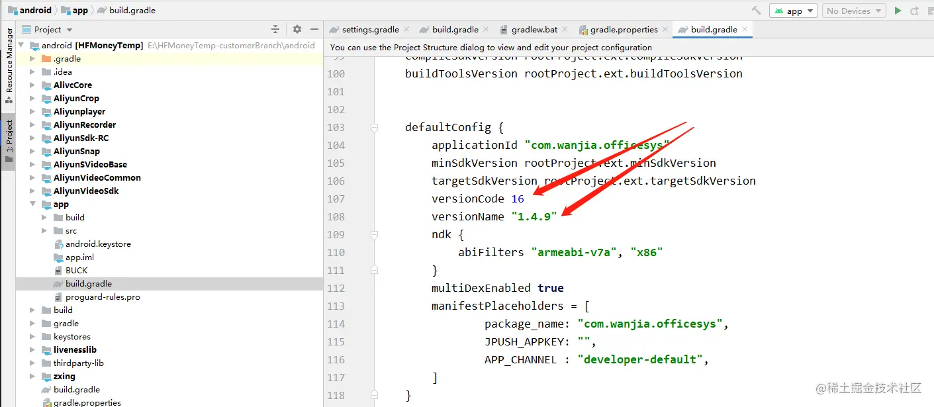Fold the defaultConfig block at line 103
The image size is (934, 407).
point(375,127)
